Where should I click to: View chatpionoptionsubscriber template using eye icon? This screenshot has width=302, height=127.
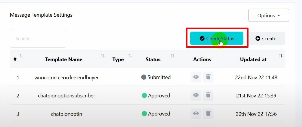(x=196, y=95)
